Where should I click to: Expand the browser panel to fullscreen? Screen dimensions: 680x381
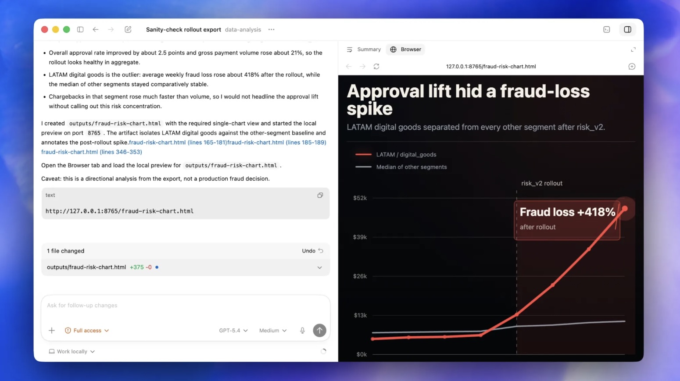[633, 50]
